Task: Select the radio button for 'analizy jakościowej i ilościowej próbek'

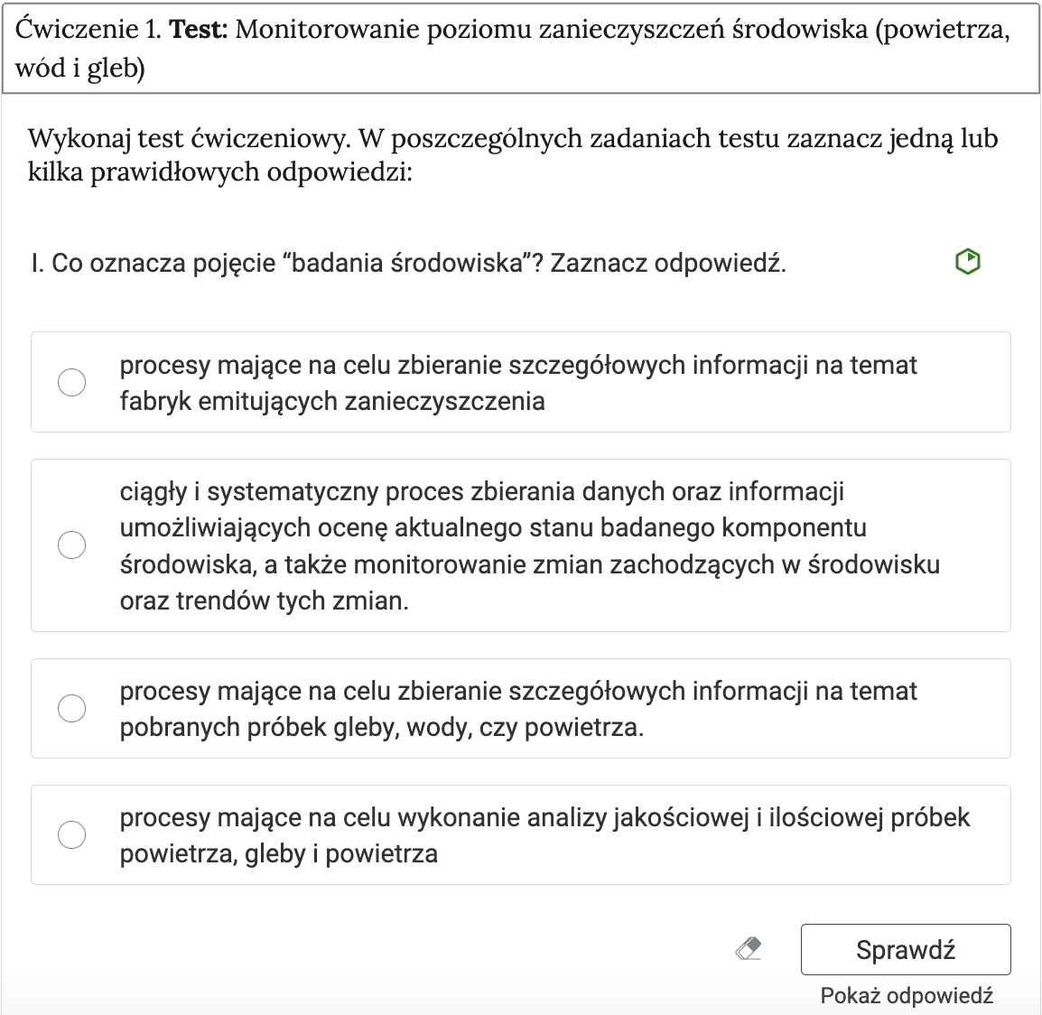Action: 72,835
